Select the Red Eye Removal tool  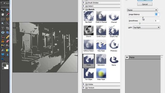pyautogui.click(x=3, y=37)
